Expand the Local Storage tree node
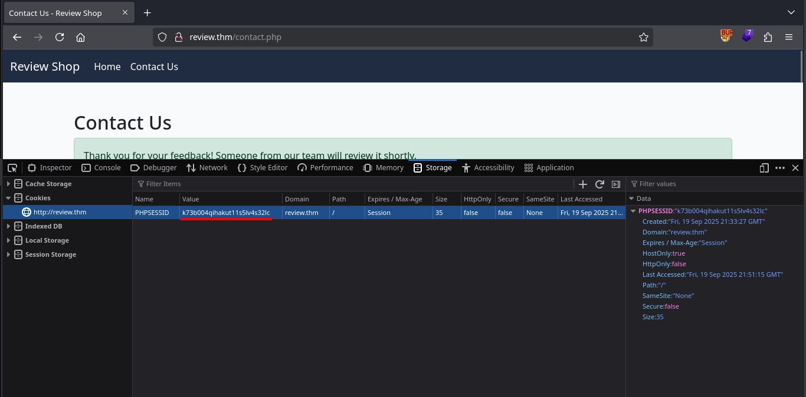The image size is (806, 397). 8,240
